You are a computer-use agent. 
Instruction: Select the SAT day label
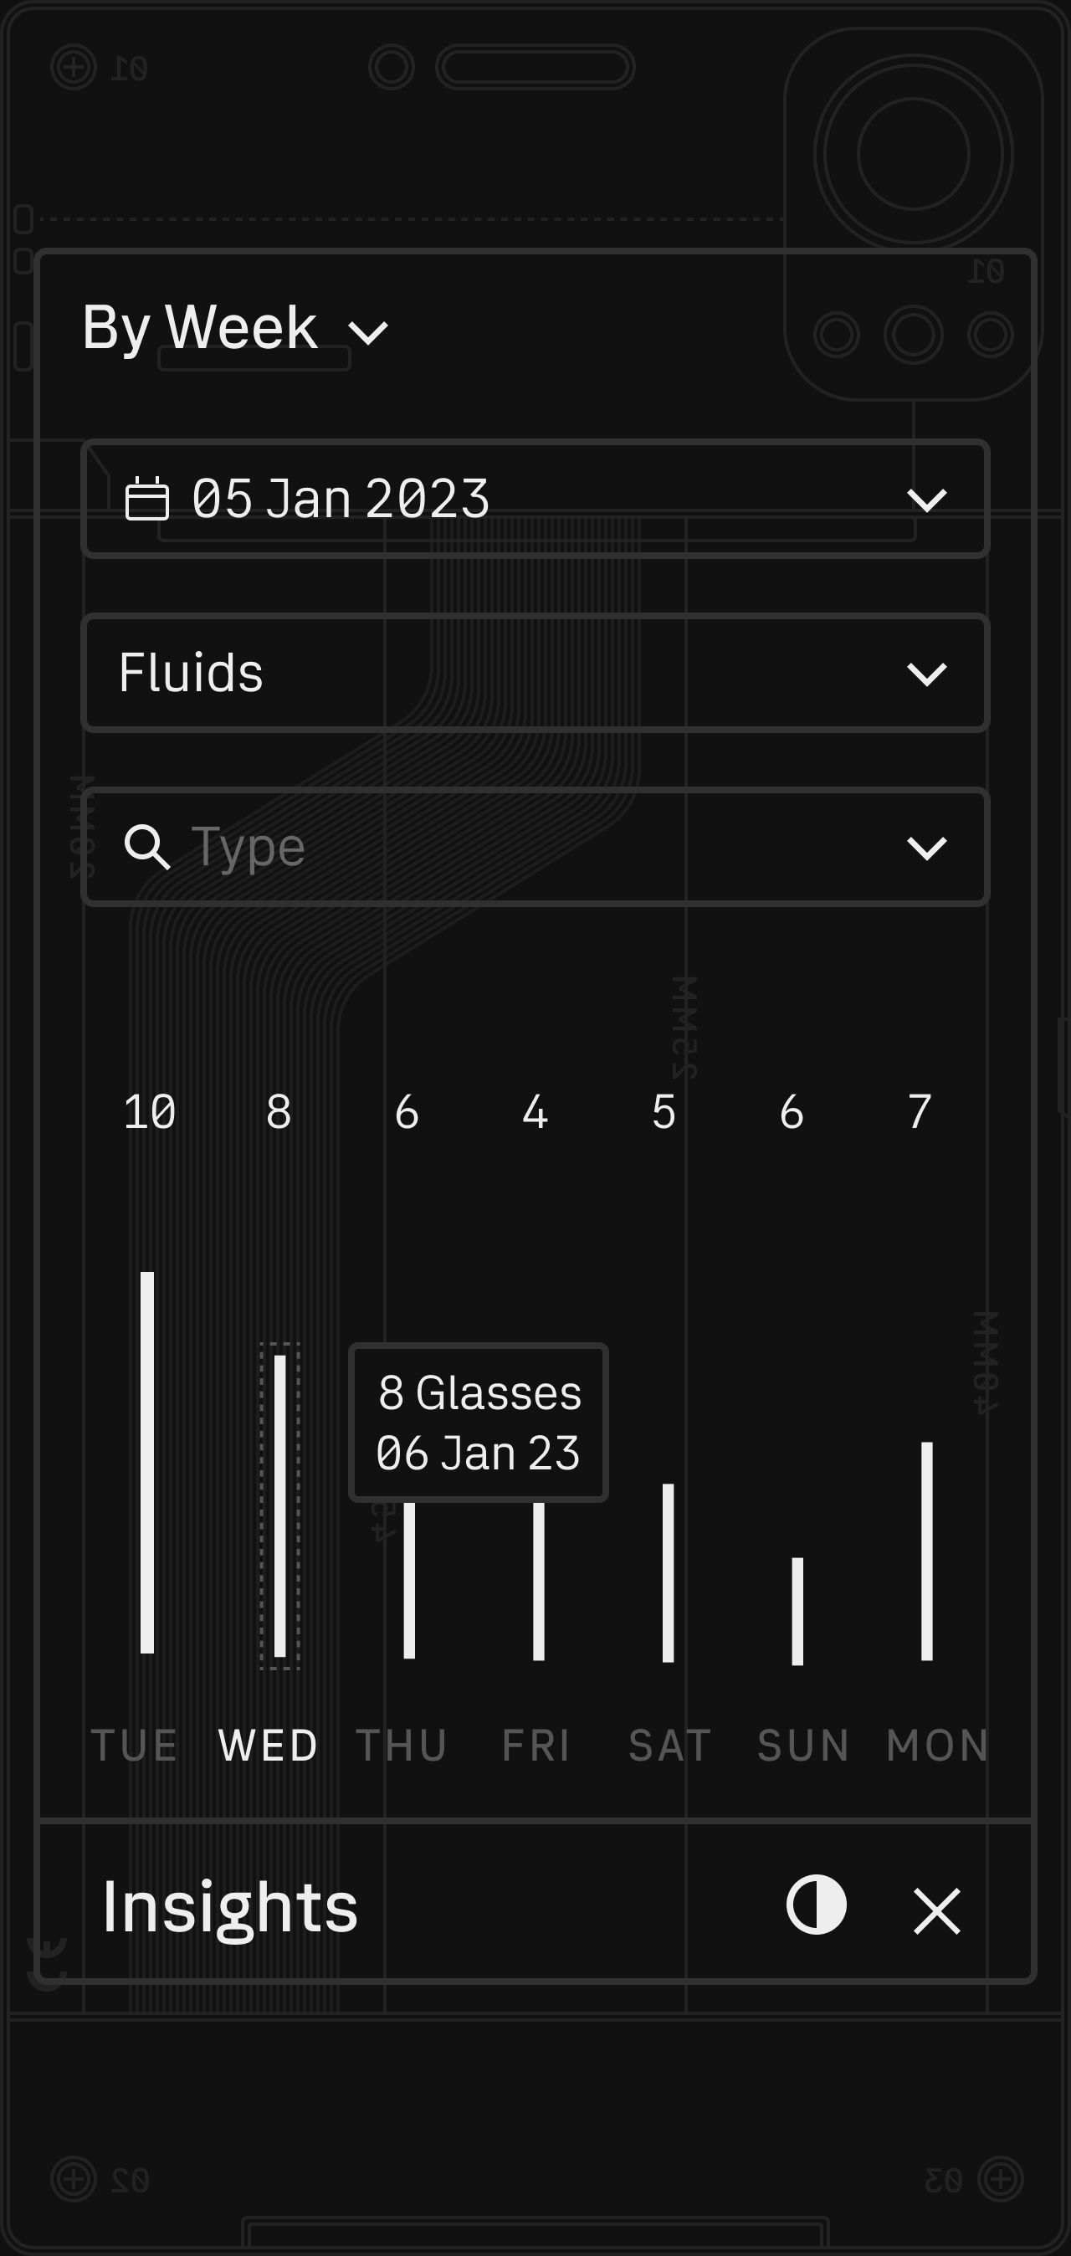click(670, 1746)
